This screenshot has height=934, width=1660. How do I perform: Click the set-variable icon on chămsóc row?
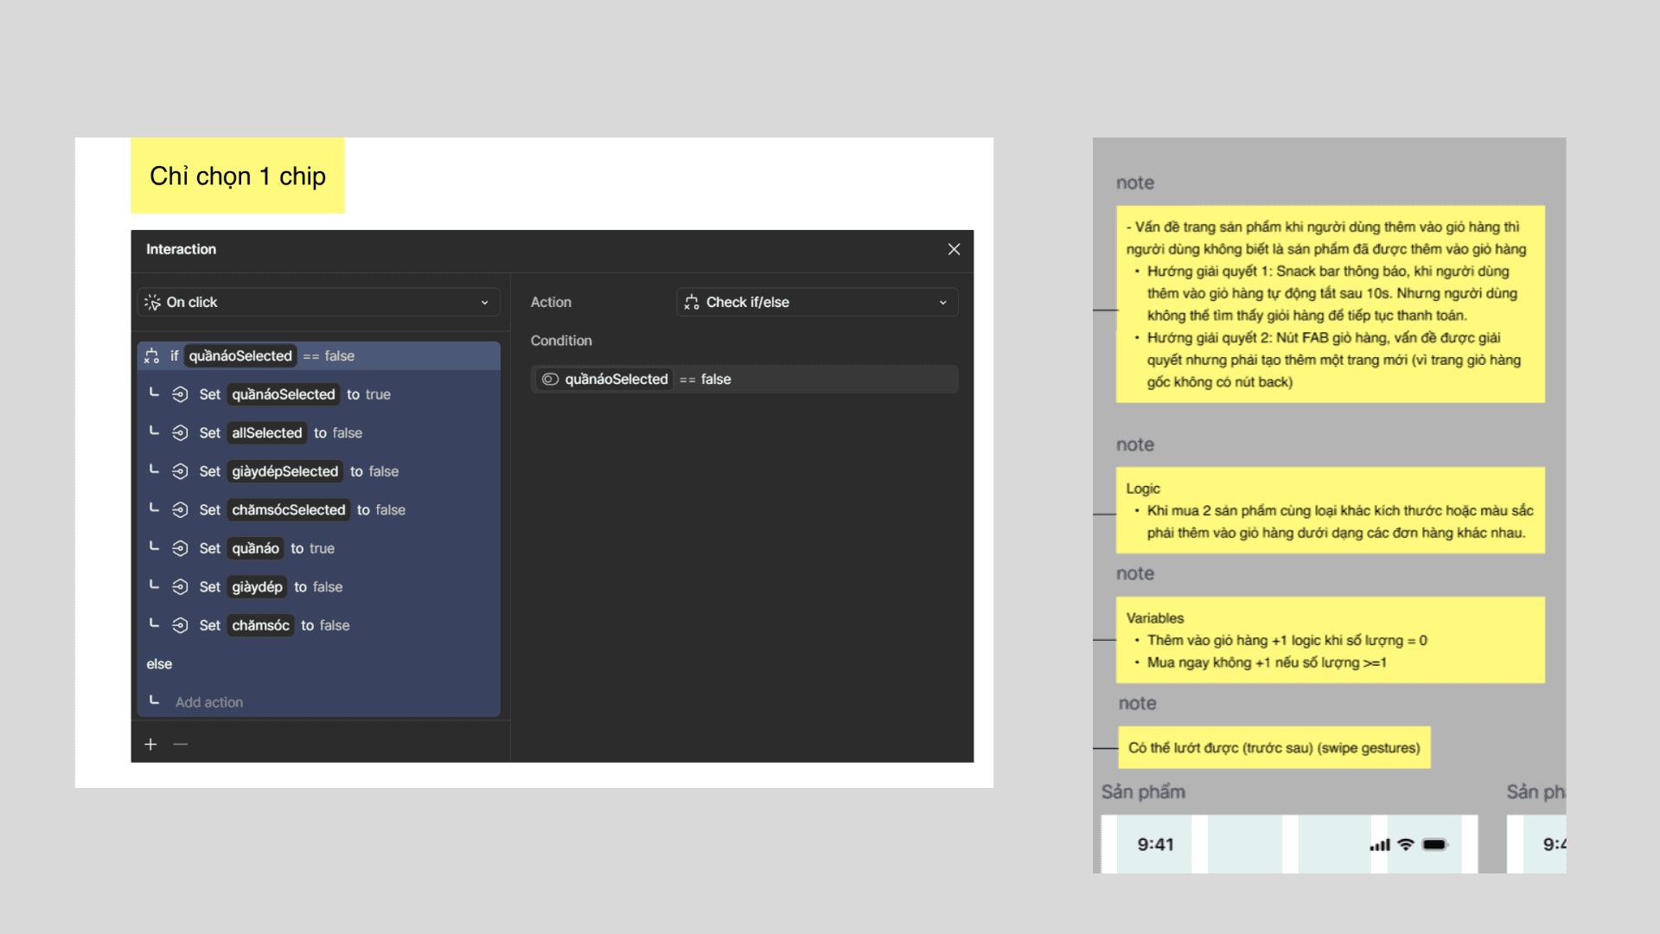coord(180,625)
